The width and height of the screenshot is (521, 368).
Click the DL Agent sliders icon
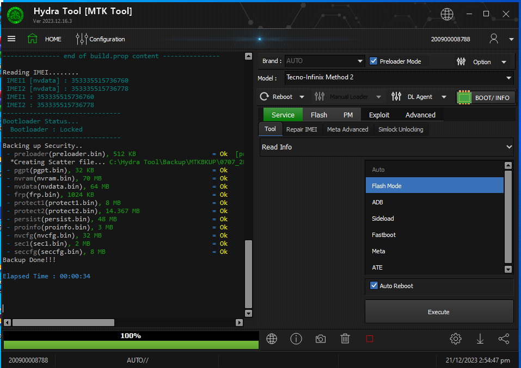pyautogui.click(x=396, y=97)
